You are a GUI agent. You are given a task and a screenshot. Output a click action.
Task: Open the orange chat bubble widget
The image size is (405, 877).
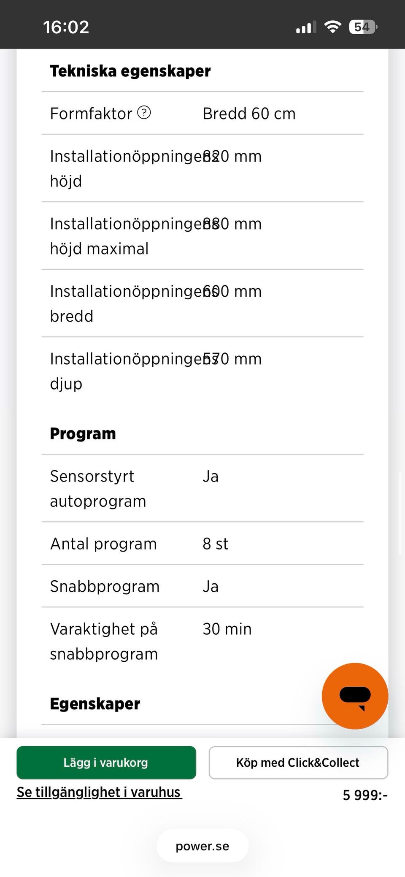click(355, 696)
